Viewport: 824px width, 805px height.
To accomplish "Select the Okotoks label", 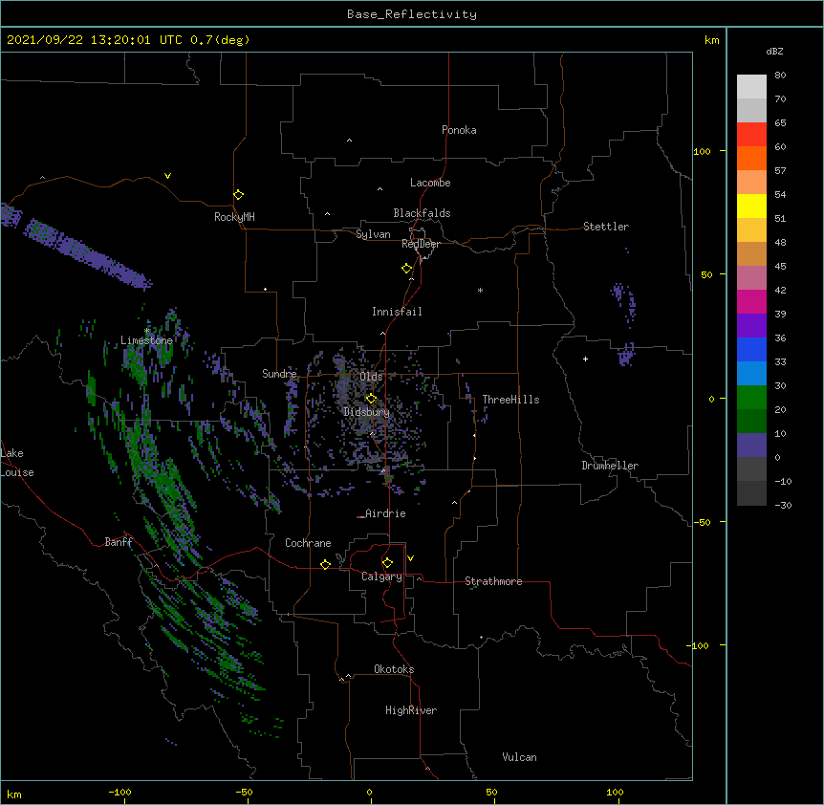I will 394,669.
